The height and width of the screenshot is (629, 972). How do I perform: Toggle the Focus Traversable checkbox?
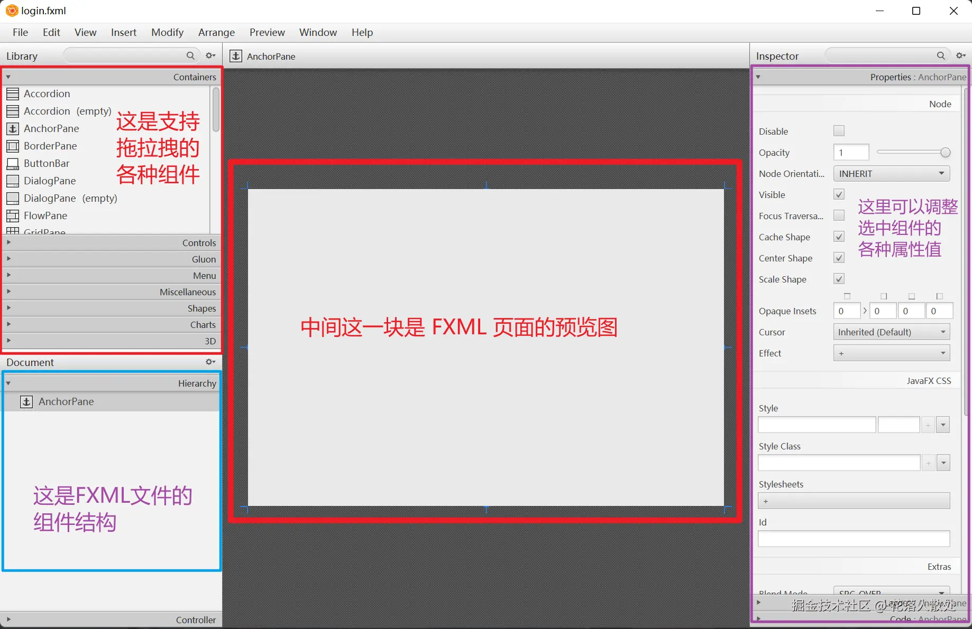pos(839,215)
